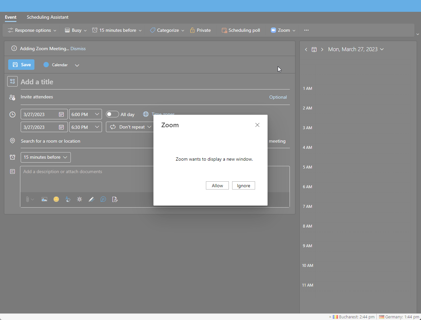Click the location pin icon
This screenshot has width=421, height=320.
[12, 141]
